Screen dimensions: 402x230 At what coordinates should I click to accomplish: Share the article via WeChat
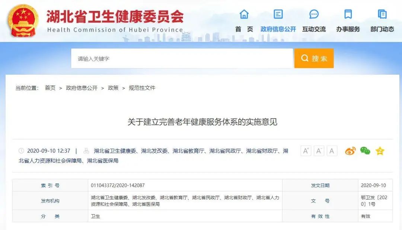point(364,151)
